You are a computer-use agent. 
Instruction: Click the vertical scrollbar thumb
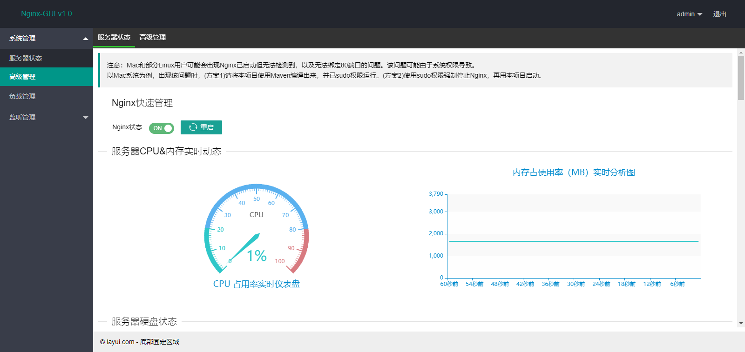click(x=741, y=78)
